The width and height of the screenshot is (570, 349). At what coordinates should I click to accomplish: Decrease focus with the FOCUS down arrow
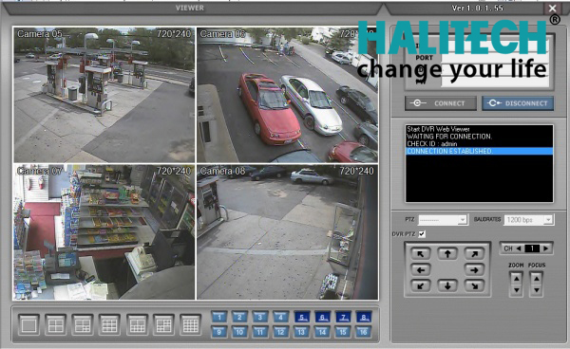click(537, 290)
